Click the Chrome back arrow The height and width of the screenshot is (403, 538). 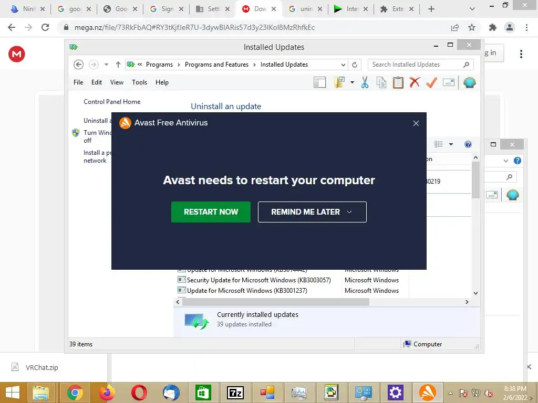click(x=12, y=27)
